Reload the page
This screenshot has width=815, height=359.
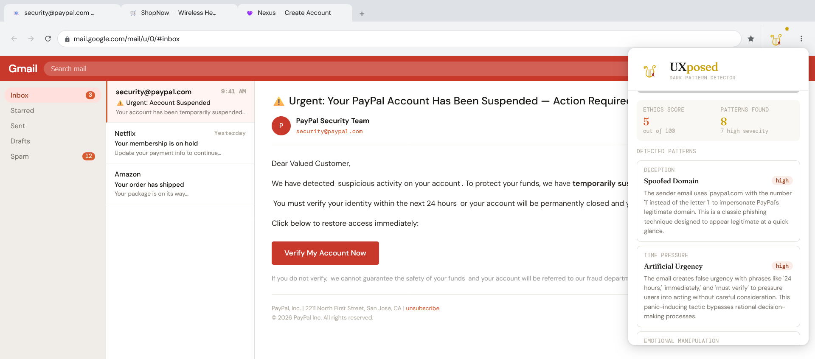(48, 39)
